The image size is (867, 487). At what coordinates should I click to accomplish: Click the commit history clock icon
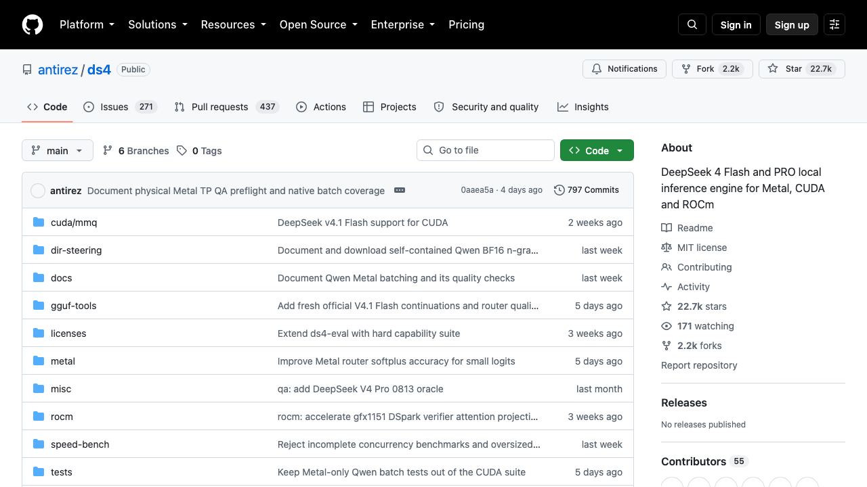(x=559, y=190)
